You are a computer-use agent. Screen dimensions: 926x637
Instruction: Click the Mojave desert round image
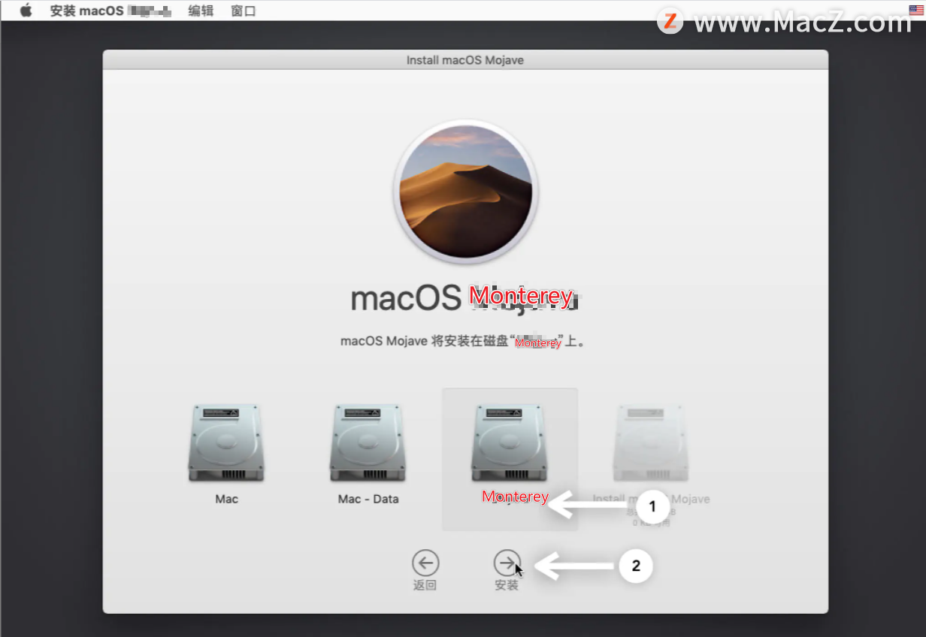(x=465, y=191)
